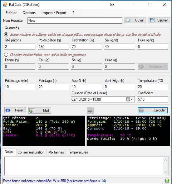Click the 'Apprêt: 2/10/16 - 09:00' schedule line

coord(124,125)
